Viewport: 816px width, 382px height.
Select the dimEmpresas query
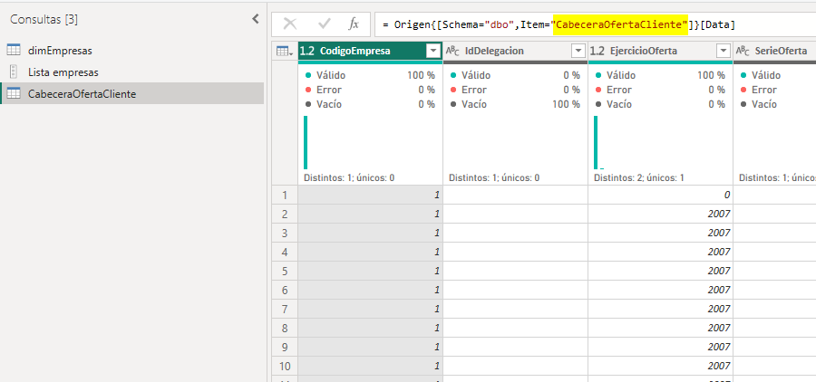click(x=60, y=51)
